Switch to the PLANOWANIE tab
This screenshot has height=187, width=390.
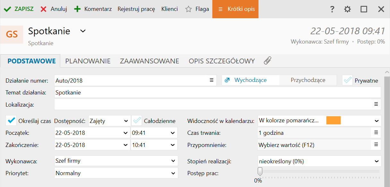[x=88, y=61]
